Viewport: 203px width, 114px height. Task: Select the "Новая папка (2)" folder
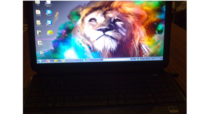point(40,44)
